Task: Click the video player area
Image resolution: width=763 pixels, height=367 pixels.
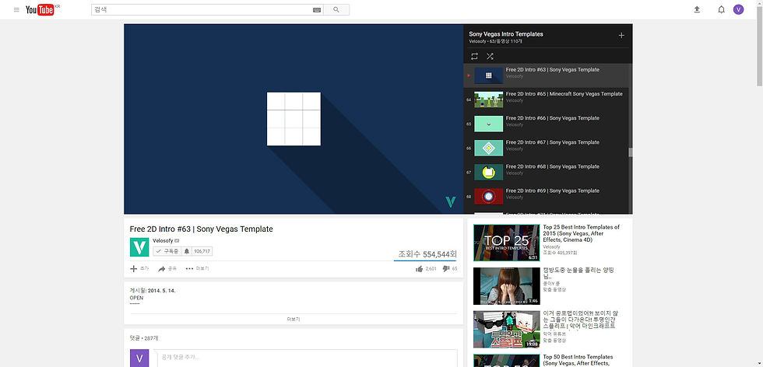Action: [x=294, y=119]
